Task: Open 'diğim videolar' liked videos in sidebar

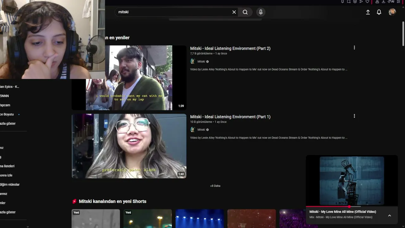Action: click(10, 185)
